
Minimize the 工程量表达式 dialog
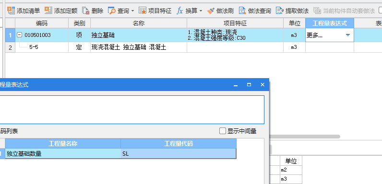point(236,85)
